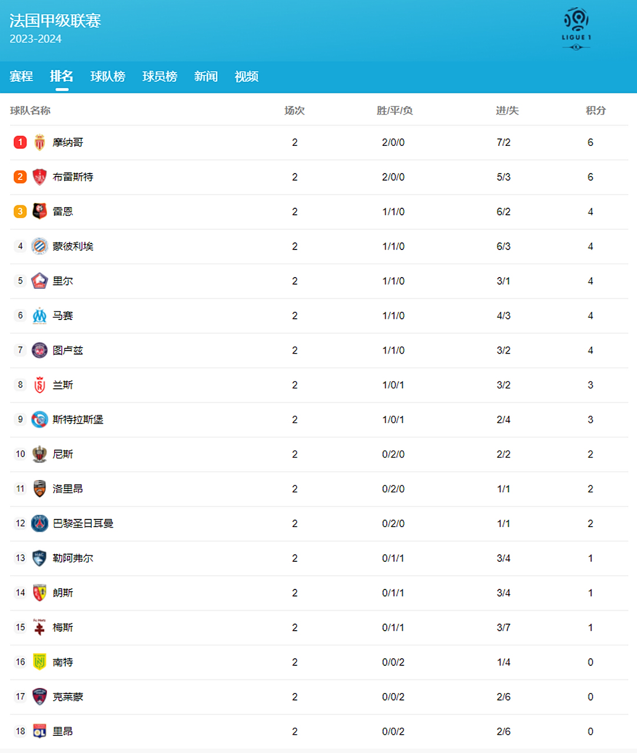Click the rank 1 red badge
The width and height of the screenshot is (637, 753).
(20, 142)
